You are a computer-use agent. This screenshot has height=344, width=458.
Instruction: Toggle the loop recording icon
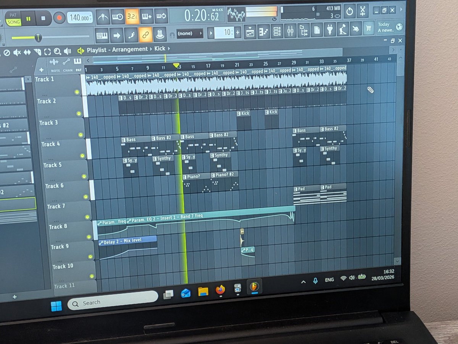point(161,16)
